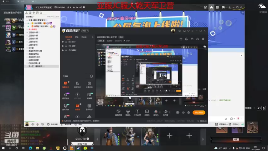Select the 无人区 channel row
The height and width of the screenshot is (151, 268).
[42, 66]
